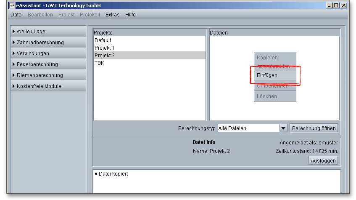Maximize the eAssistant window

336,5
